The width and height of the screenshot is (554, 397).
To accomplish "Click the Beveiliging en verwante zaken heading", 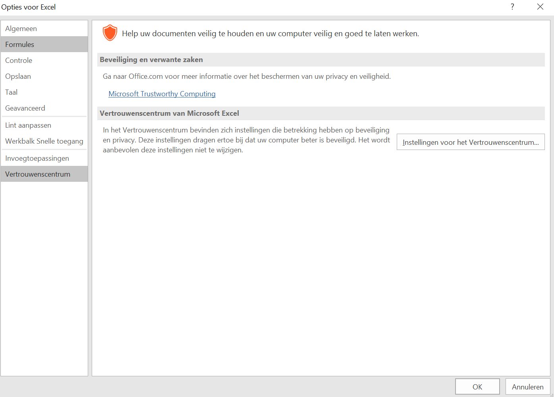I will (151, 60).
